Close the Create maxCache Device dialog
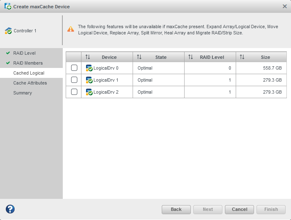 coord(284,7)
